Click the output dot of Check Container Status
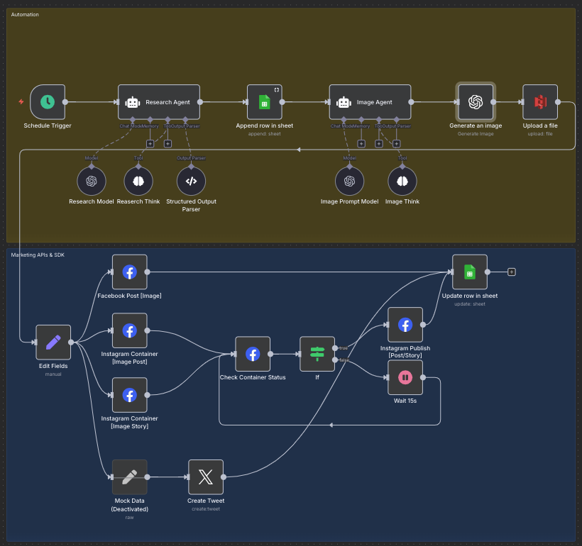582x546 pixels. (x=272, y=354)
